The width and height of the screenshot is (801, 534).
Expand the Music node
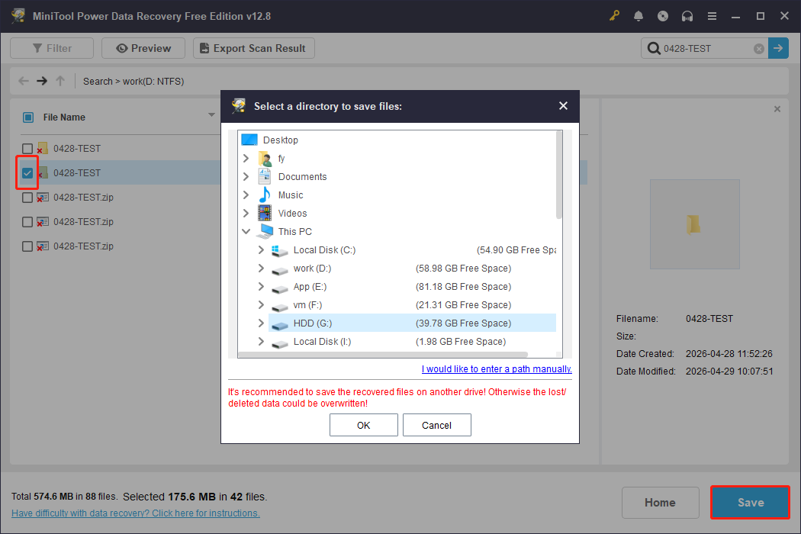pyautogui.click(x=246, y=195)
